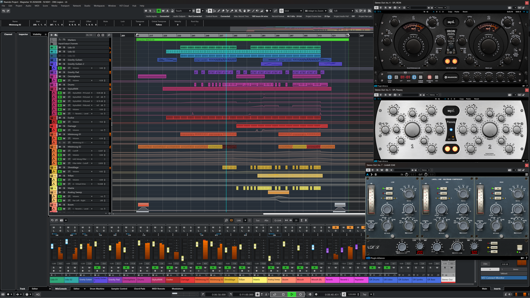The height and width of the screenshot is (298, 530).
Task: Click the tempo 120.000 value field
Action: [x=352, y=294]
